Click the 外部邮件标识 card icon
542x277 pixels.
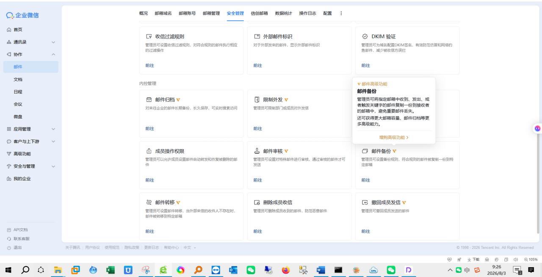257,37
